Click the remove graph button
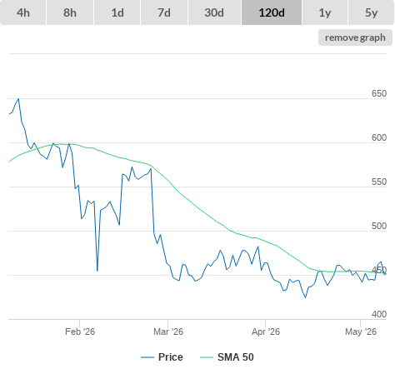The width and height of the screenshot is (395, 379). [355, 37]
